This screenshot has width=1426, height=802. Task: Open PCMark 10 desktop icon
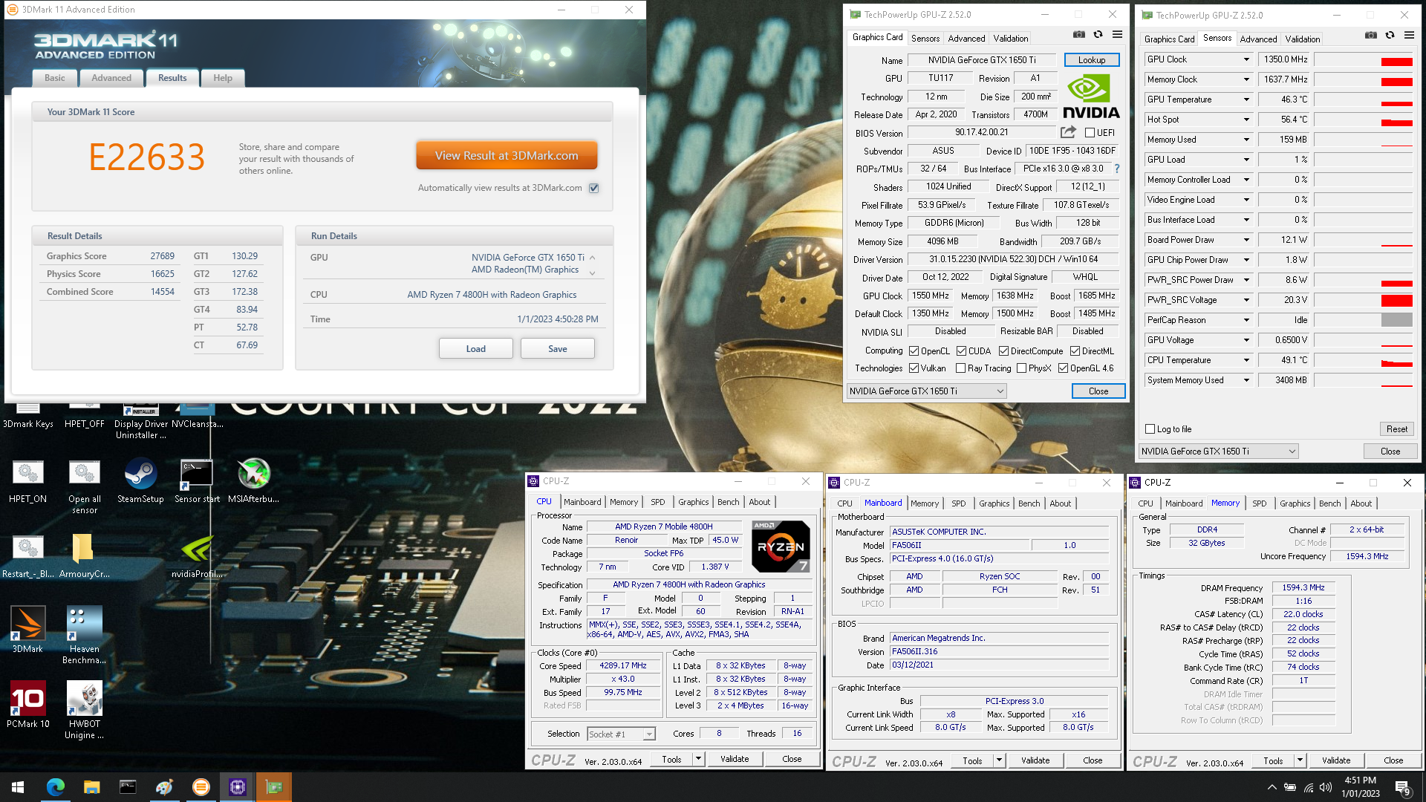point(28,704)
